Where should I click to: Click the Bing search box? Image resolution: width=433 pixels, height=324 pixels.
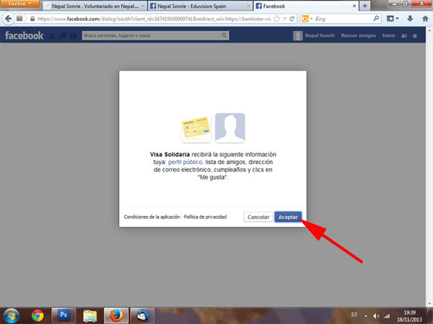click(344, 19)
